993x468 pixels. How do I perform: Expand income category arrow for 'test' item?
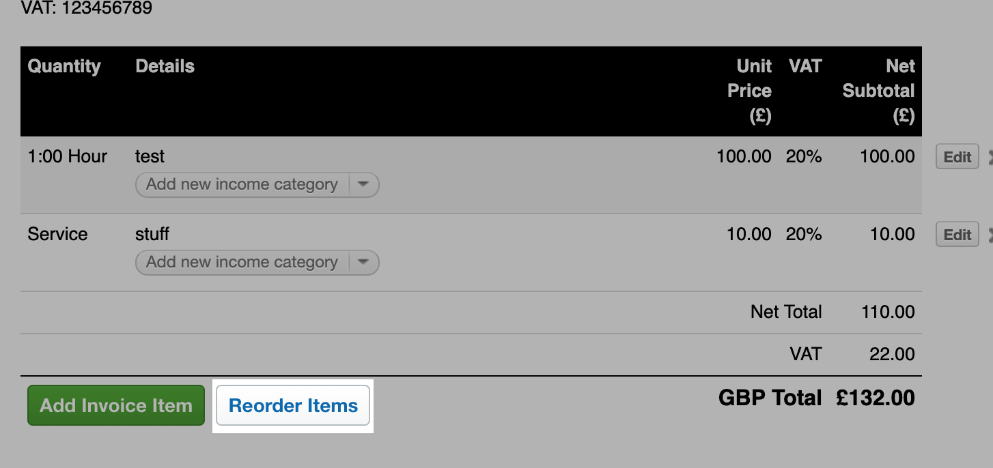(x=363, y=184)
